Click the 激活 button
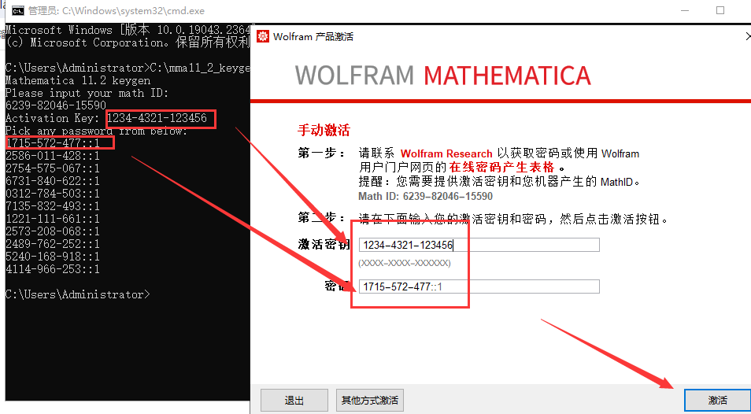This screenshot has height=414, width=751. (x=717, y=400)
